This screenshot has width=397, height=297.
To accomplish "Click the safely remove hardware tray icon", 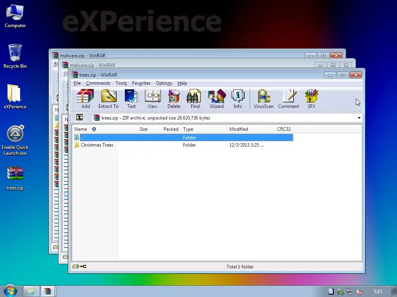I will [340, 292].
